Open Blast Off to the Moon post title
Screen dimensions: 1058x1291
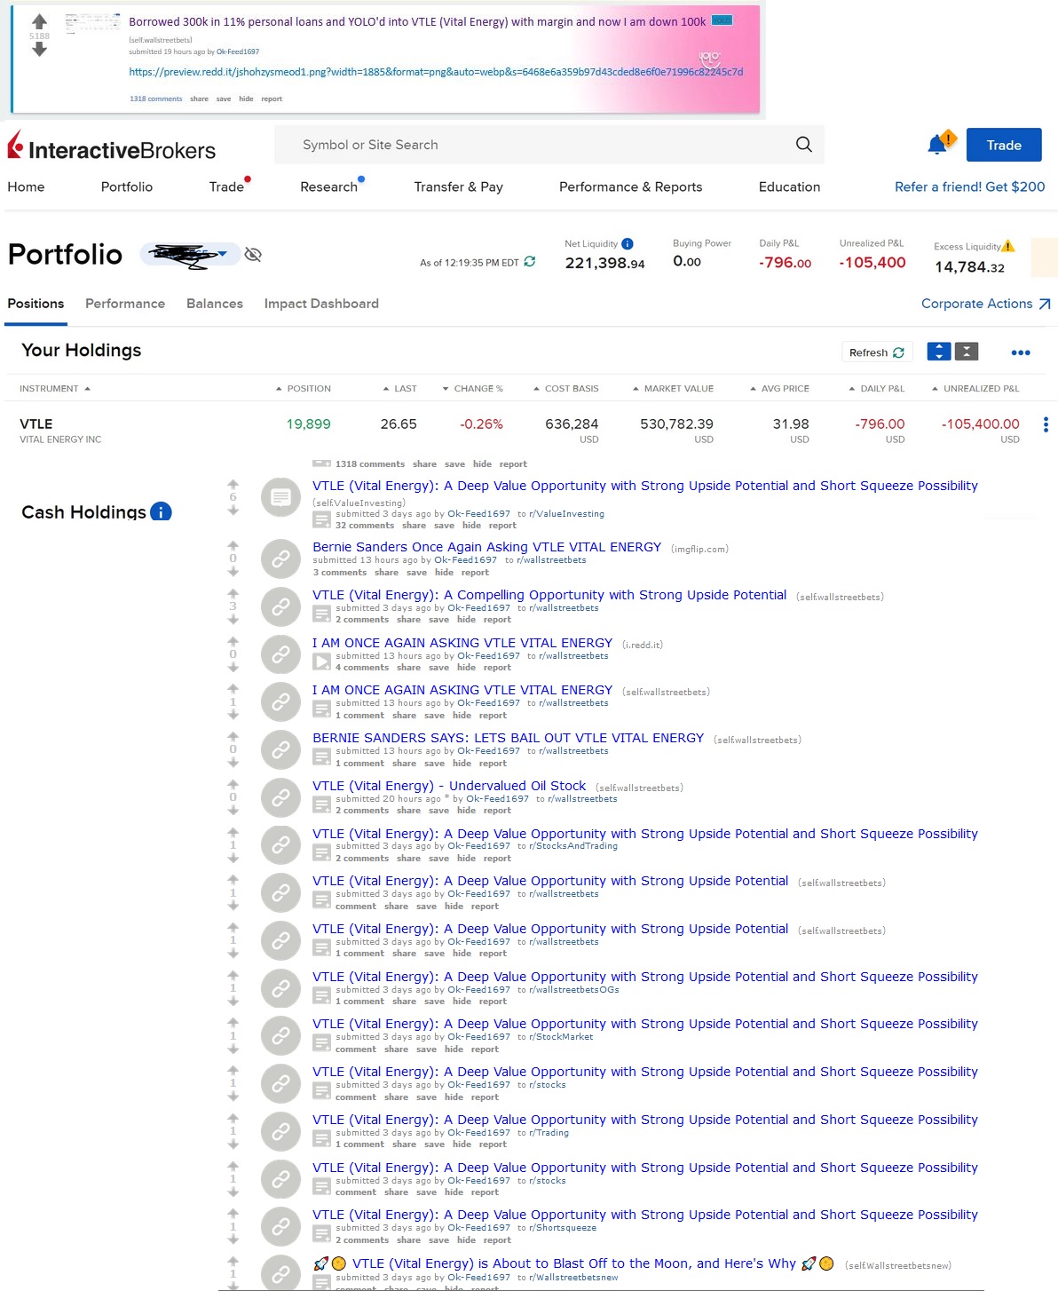point(573,1263)
